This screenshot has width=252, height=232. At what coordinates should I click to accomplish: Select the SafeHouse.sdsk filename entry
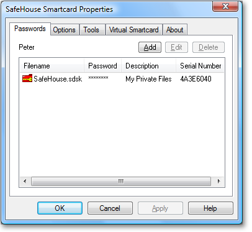(x=58, y=79)
